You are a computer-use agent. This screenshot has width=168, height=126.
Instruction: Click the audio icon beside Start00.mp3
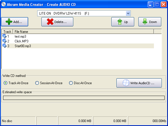(4, 46)
